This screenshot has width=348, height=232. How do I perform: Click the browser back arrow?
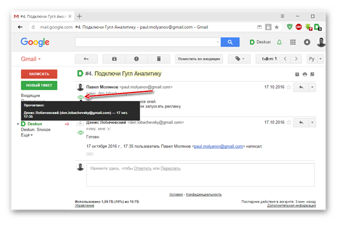click(x=20, y=27)
